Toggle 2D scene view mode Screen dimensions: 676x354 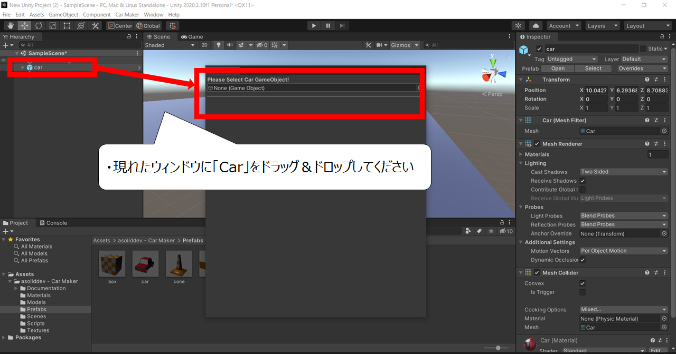(x=205, y=45)
